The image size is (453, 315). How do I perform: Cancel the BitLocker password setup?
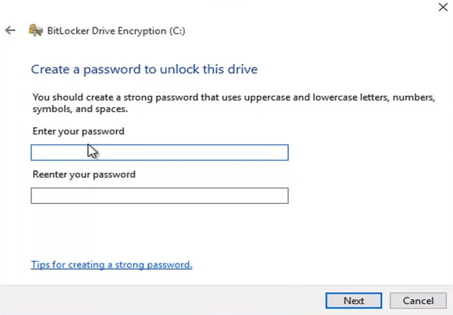pos(418,300)
